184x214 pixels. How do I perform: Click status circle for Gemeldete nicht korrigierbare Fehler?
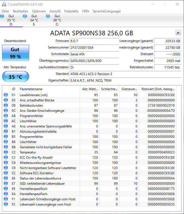[6, 147]
